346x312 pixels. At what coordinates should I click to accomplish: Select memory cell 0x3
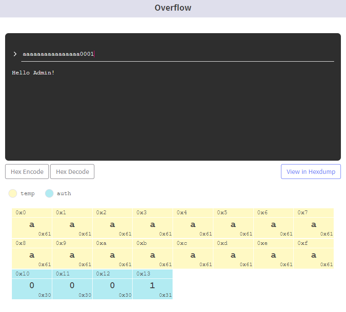click(153, 223)
